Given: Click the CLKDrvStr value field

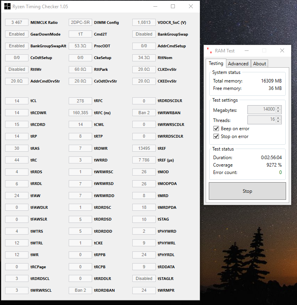Looking at the screenshot, I should coord(144,69).
